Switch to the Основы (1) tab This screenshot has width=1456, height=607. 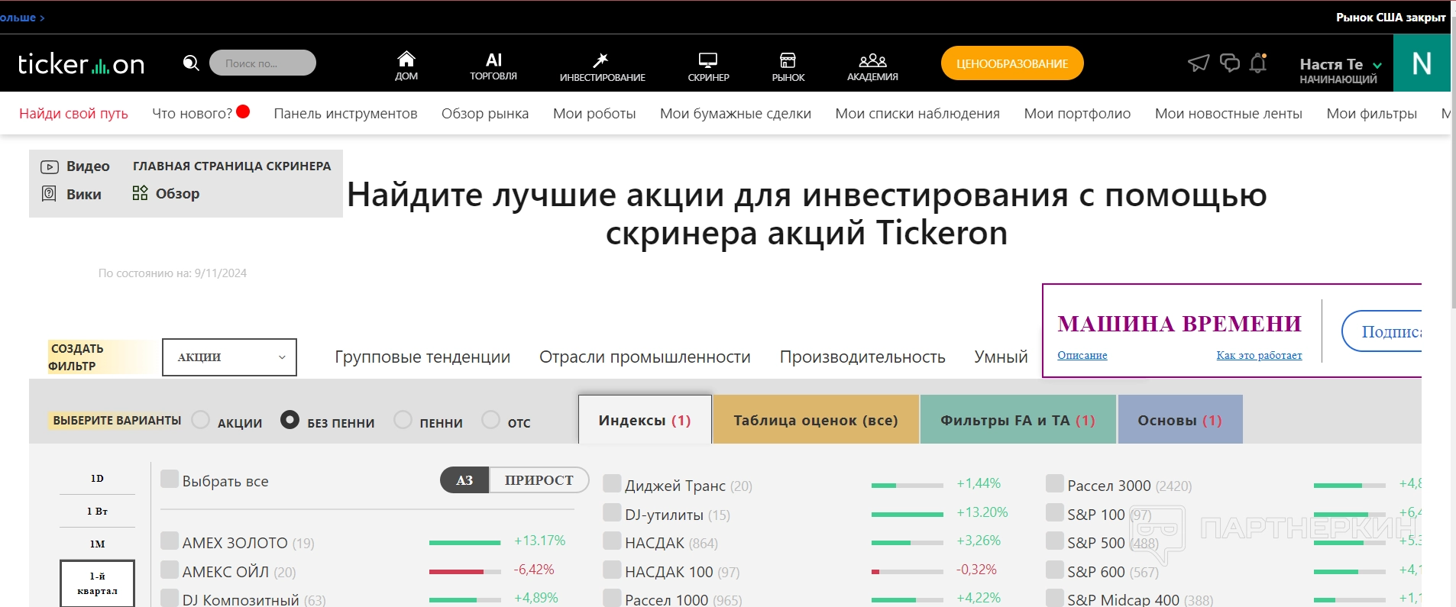click(1180, 420)
